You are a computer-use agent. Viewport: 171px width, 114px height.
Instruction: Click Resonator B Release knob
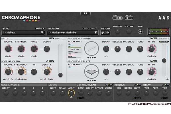click(x=117, y=72)
